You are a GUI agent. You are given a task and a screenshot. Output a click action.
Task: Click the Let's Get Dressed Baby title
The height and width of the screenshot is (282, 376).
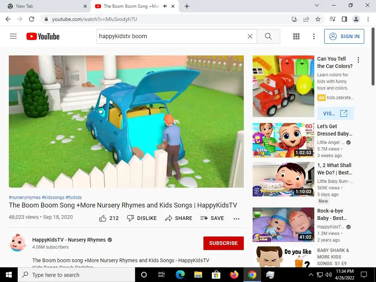point(335,130)
